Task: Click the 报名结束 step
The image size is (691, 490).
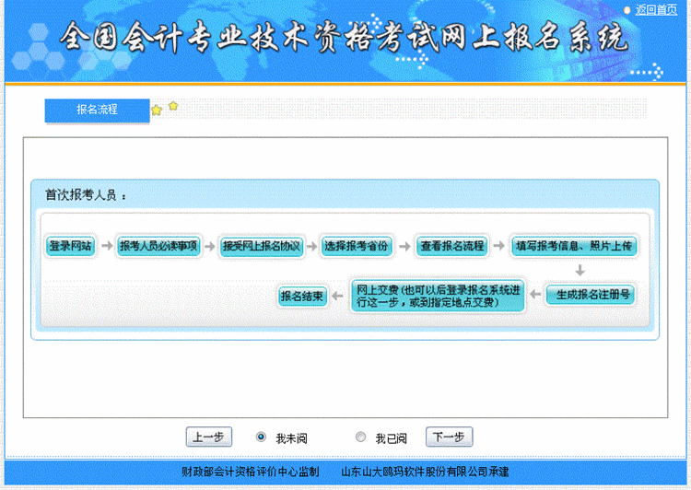Action: coord(302,296)
